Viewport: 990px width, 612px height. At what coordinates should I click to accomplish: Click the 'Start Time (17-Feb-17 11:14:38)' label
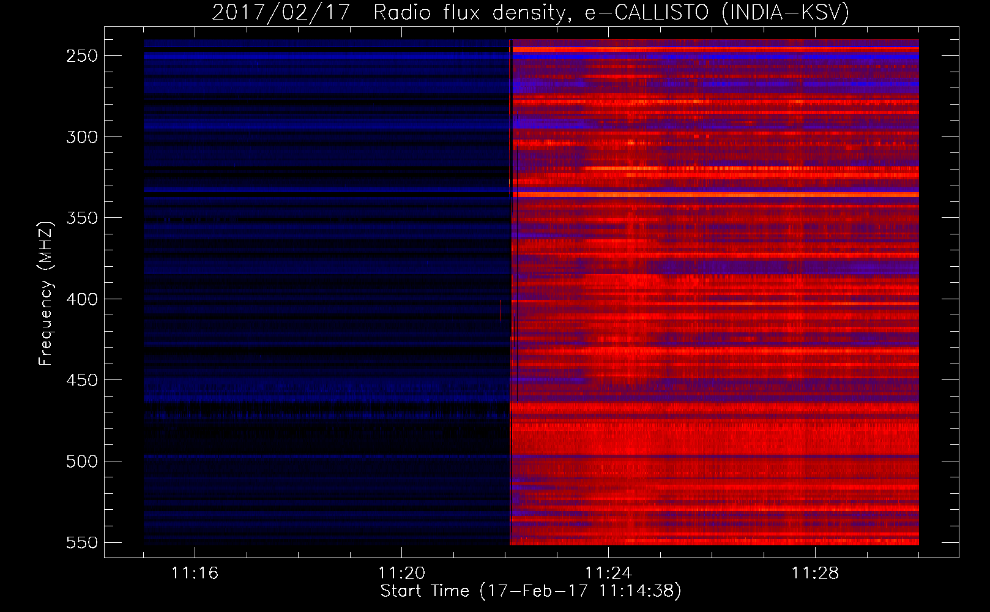530,591
